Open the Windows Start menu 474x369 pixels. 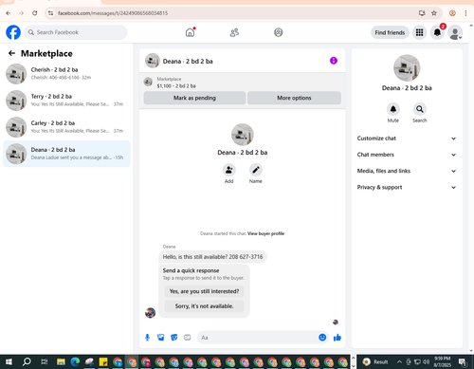pyautogui.click(x=9, y=361)
